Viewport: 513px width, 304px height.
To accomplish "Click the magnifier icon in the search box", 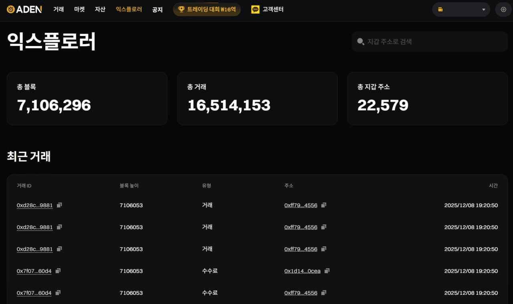I will pos(361,42).
